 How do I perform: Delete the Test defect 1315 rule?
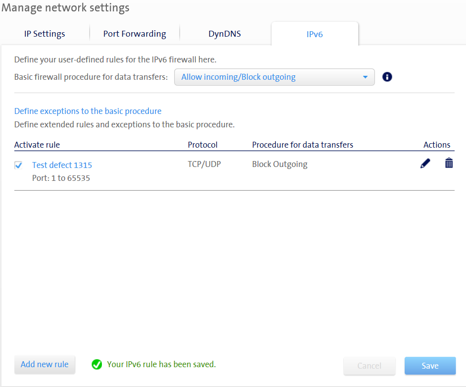click(449, 163)
